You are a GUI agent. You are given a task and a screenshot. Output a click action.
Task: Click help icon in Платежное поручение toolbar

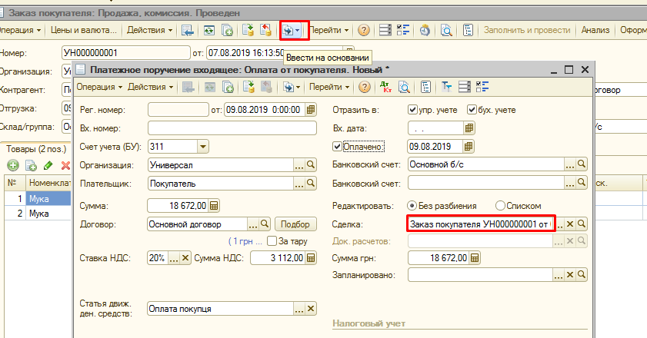pos(365,87)
